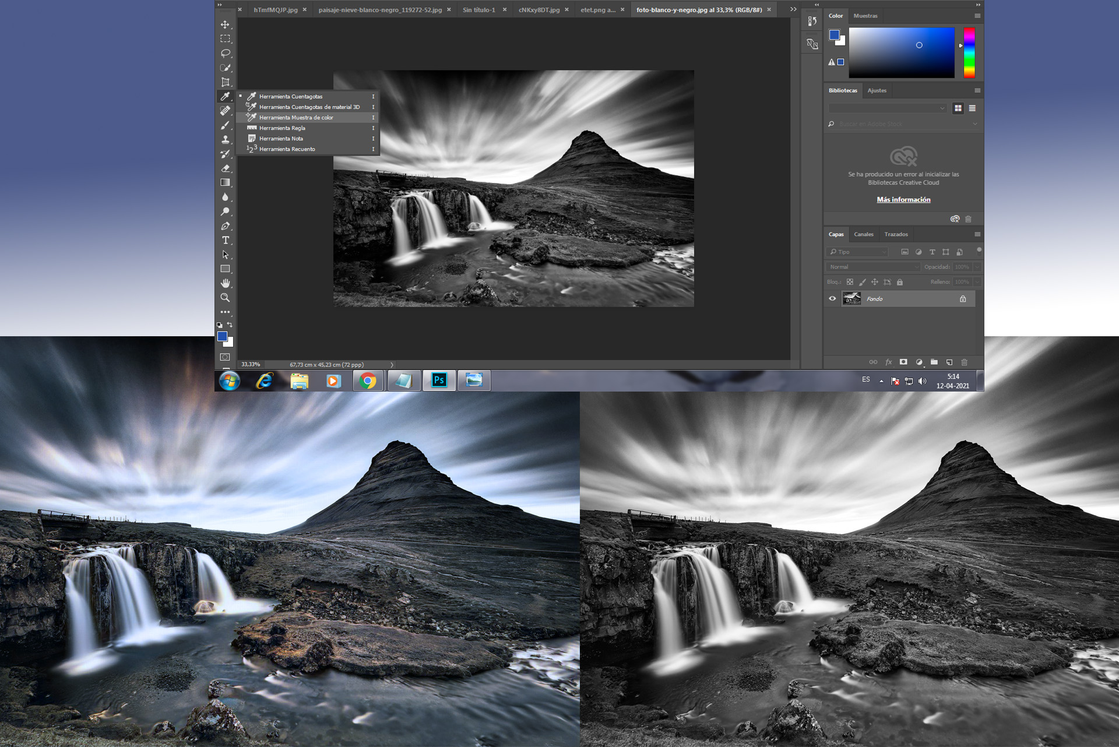Delete layer using the trash icon
Image resolution: width=1119 pixels, height=747 pixels.
pos(965,362)
